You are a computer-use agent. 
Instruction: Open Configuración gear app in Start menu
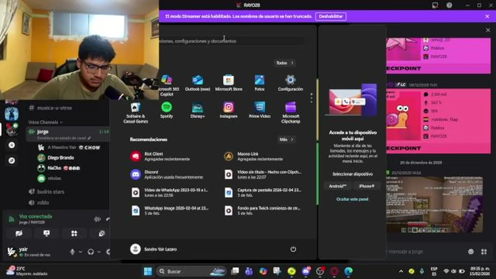pos(290,83)
